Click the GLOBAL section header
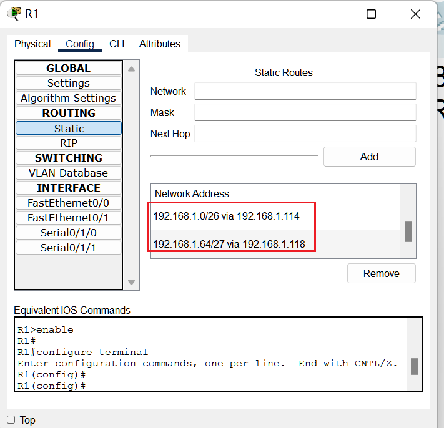444x428 pixels. click(69, 68)
